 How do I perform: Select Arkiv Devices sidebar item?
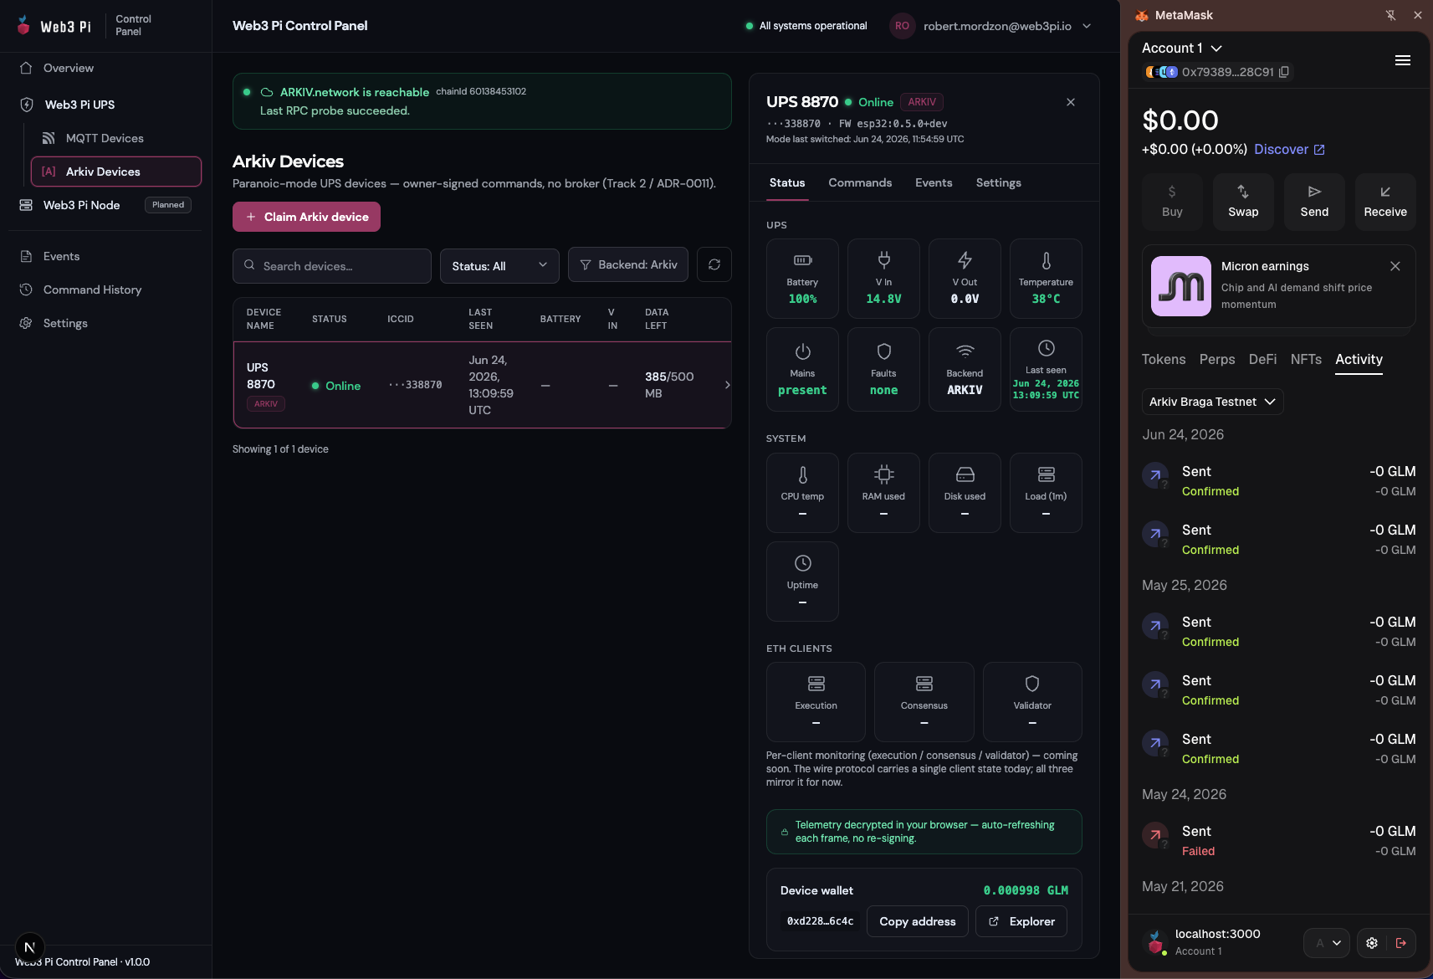116,172
